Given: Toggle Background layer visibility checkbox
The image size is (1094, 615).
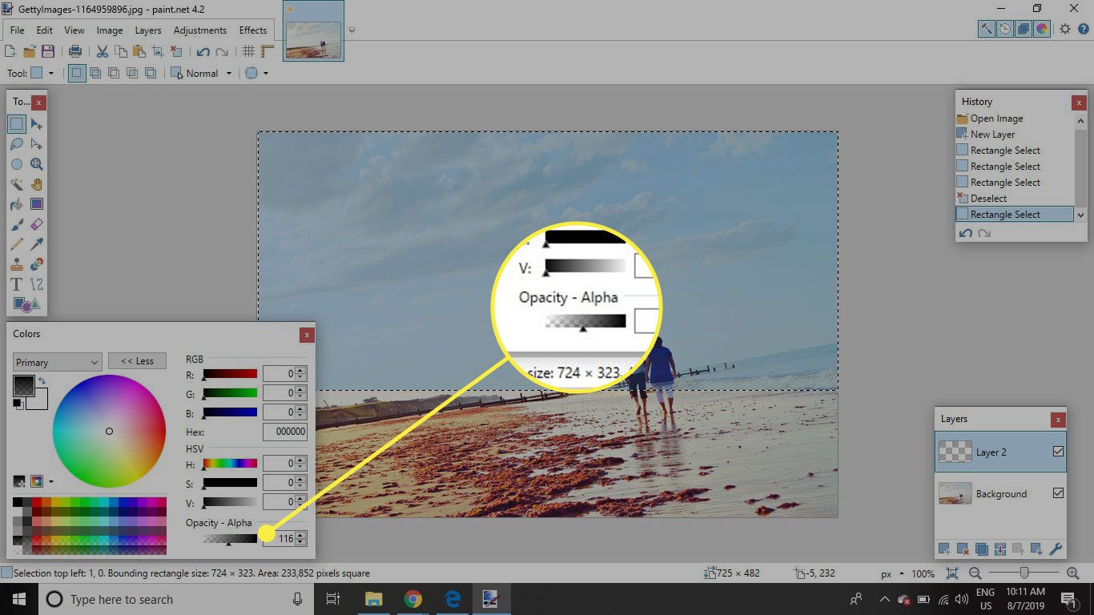Looking at the screenshot, I should (x=1058, y=493).
